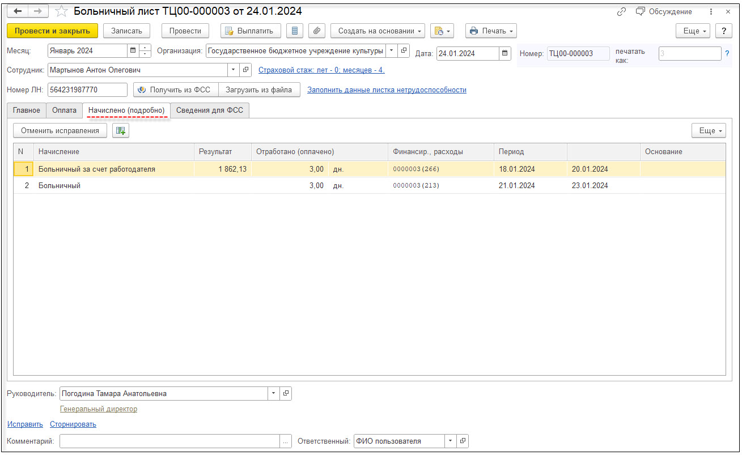The width and height of the screenshot is (742, 455).
Task: Click Провести и закрыть button
Action: (53, 31)
